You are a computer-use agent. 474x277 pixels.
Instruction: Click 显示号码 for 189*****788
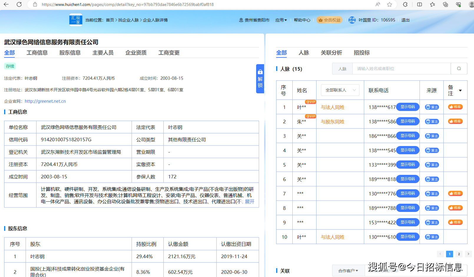[x=408, y=208]
